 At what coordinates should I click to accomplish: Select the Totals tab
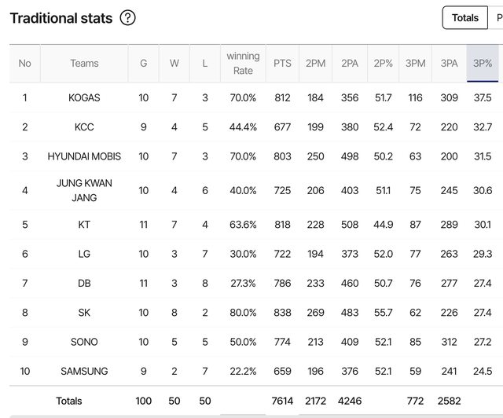pyautogui.click(x=465, y=17)
